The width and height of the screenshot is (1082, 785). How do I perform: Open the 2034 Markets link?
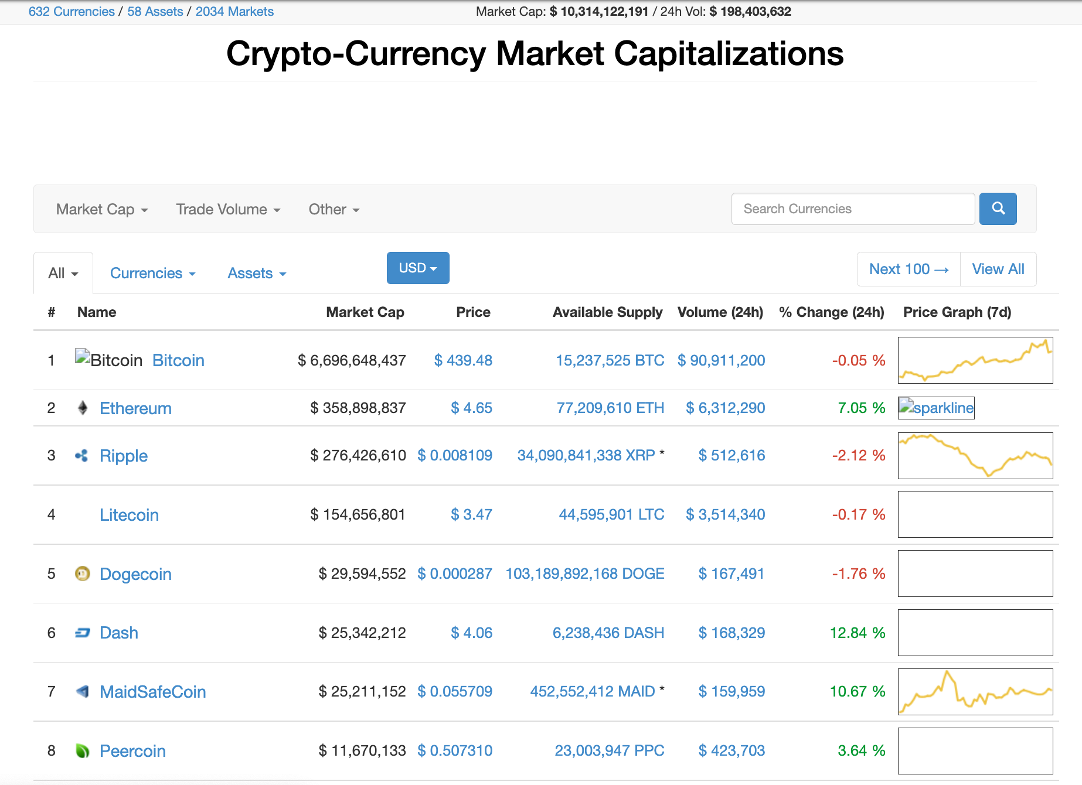[x=234, y=12]
